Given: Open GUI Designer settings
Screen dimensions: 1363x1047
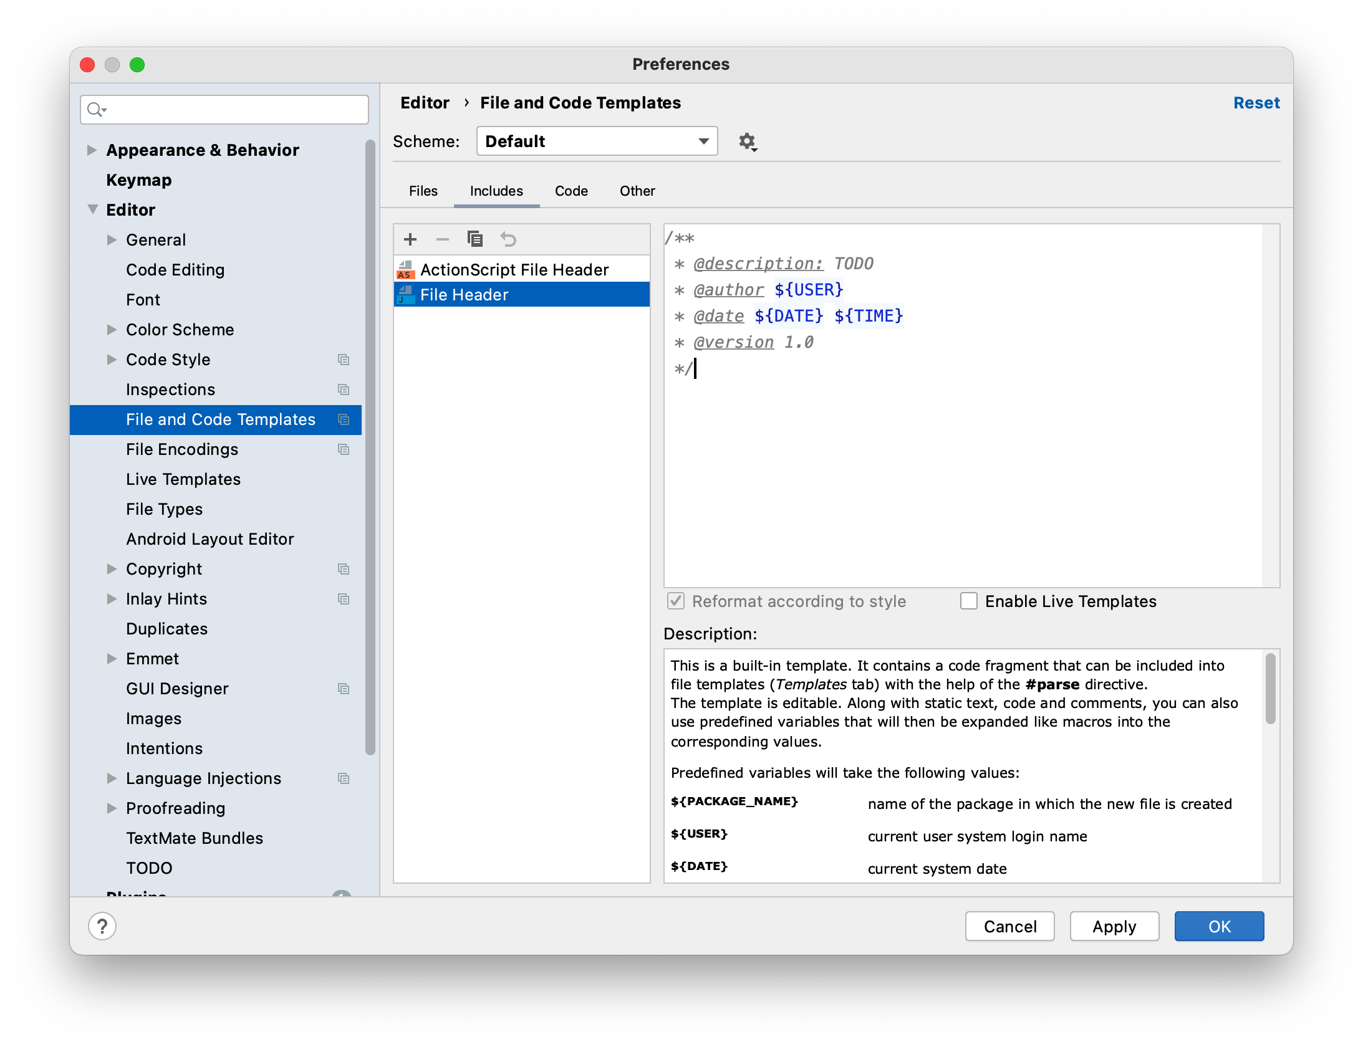Looking at the screenshot, I should pyautogui.click(x=177, y=689).
